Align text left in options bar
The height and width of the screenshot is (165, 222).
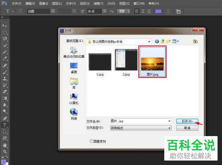pos(137,11)
